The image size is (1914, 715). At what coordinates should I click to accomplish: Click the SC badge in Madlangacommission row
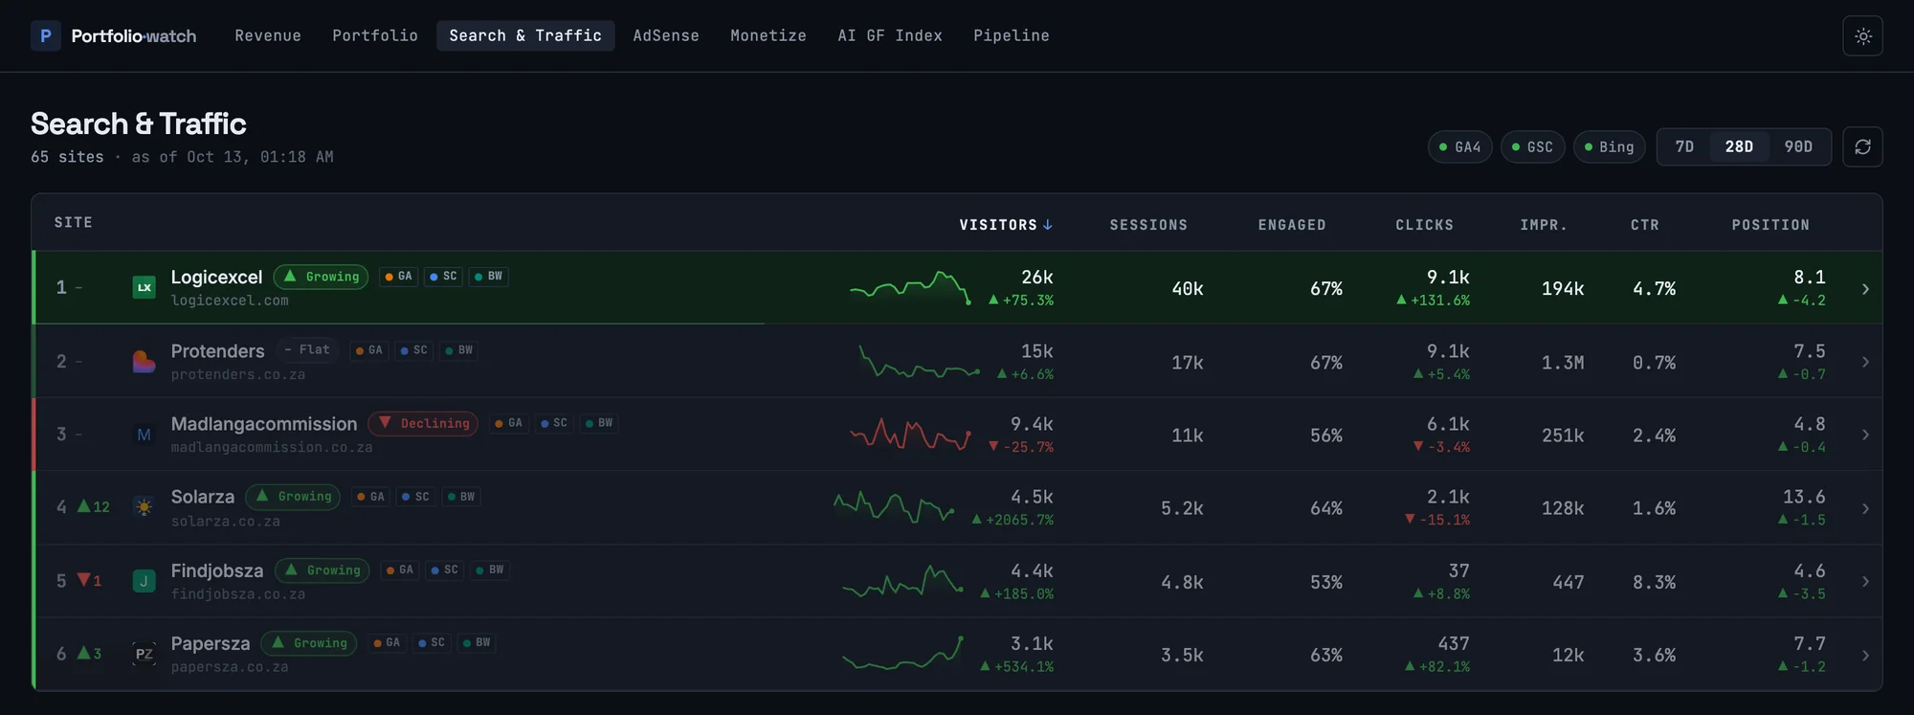[553, 423]
